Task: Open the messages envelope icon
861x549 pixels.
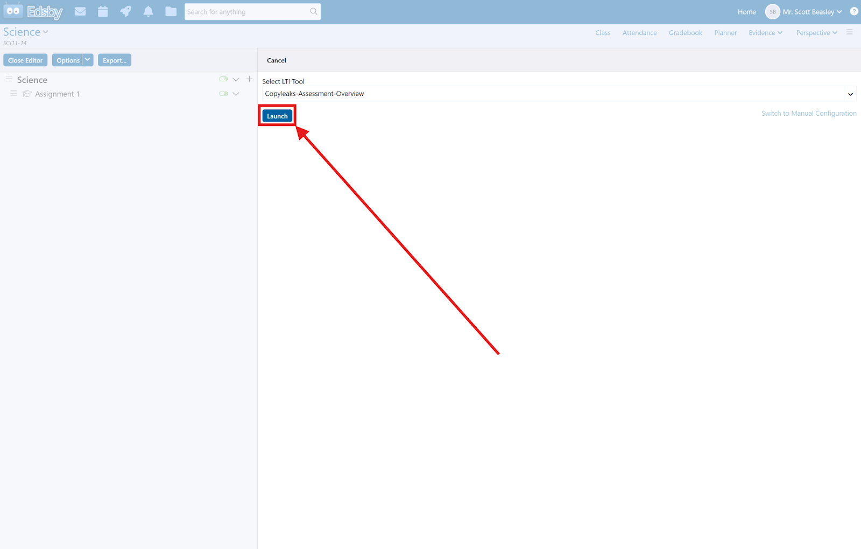Action: click(80, 11)
